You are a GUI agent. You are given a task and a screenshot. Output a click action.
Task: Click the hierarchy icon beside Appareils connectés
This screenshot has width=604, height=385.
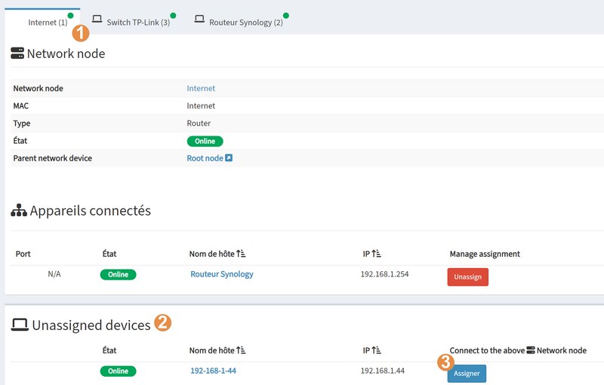[x=18, y=212]
